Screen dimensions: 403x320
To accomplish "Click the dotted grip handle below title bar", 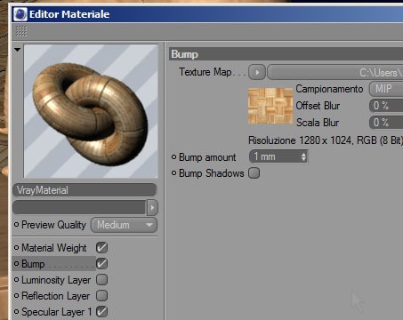I will tap(21, 31).
